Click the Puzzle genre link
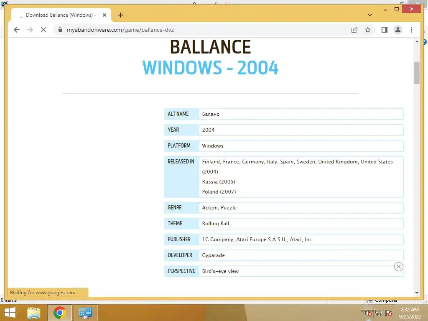Image resolution: width=428 pixels, height=321 pixels. (229, 208)
